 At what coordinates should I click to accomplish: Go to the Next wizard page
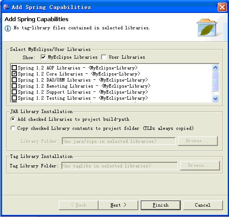click(118, 205)
